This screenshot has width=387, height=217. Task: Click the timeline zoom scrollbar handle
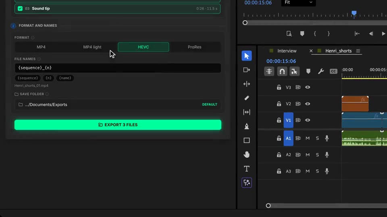click(x=268, y=206)
